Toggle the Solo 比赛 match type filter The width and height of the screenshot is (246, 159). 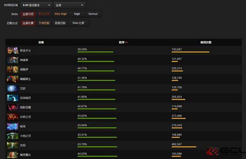pos(78,23)
